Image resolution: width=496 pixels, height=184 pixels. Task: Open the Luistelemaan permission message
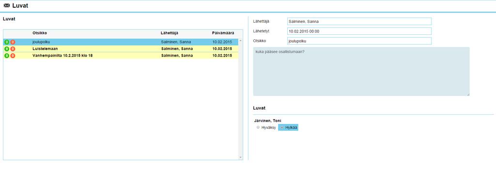click(121, 49)
